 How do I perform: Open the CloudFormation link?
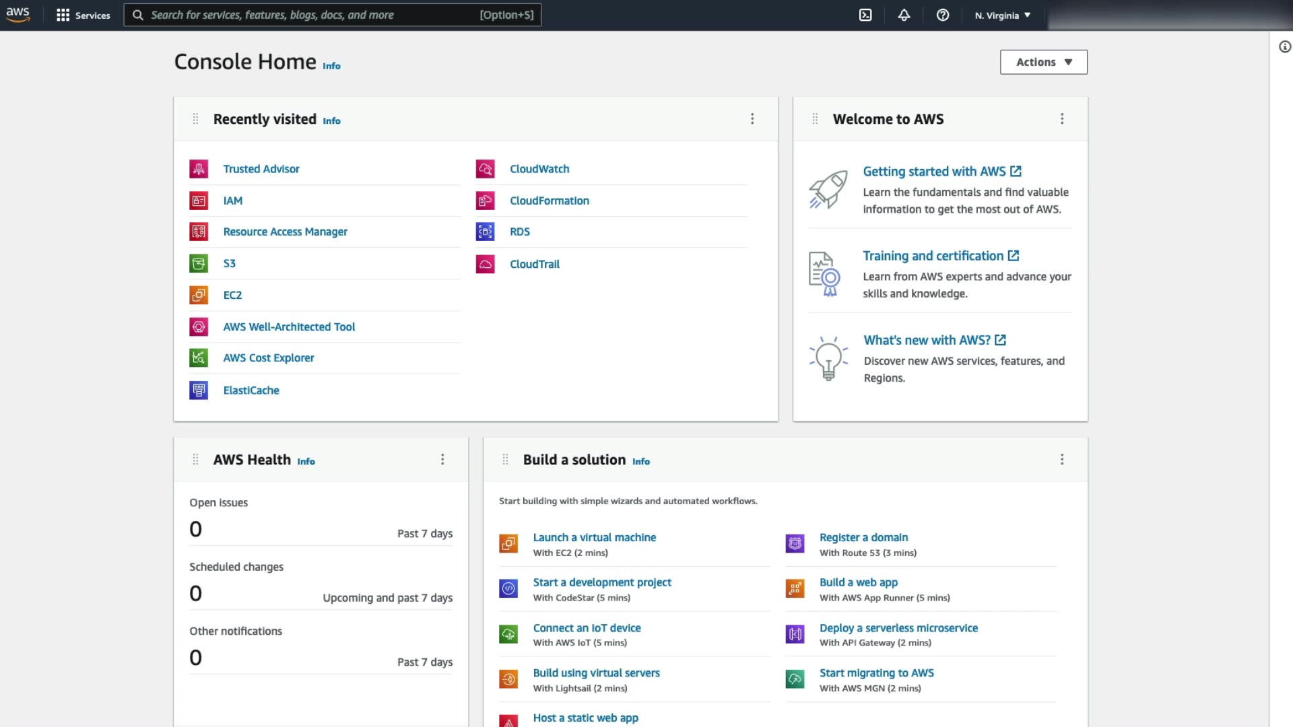click(x=549, y=201)
